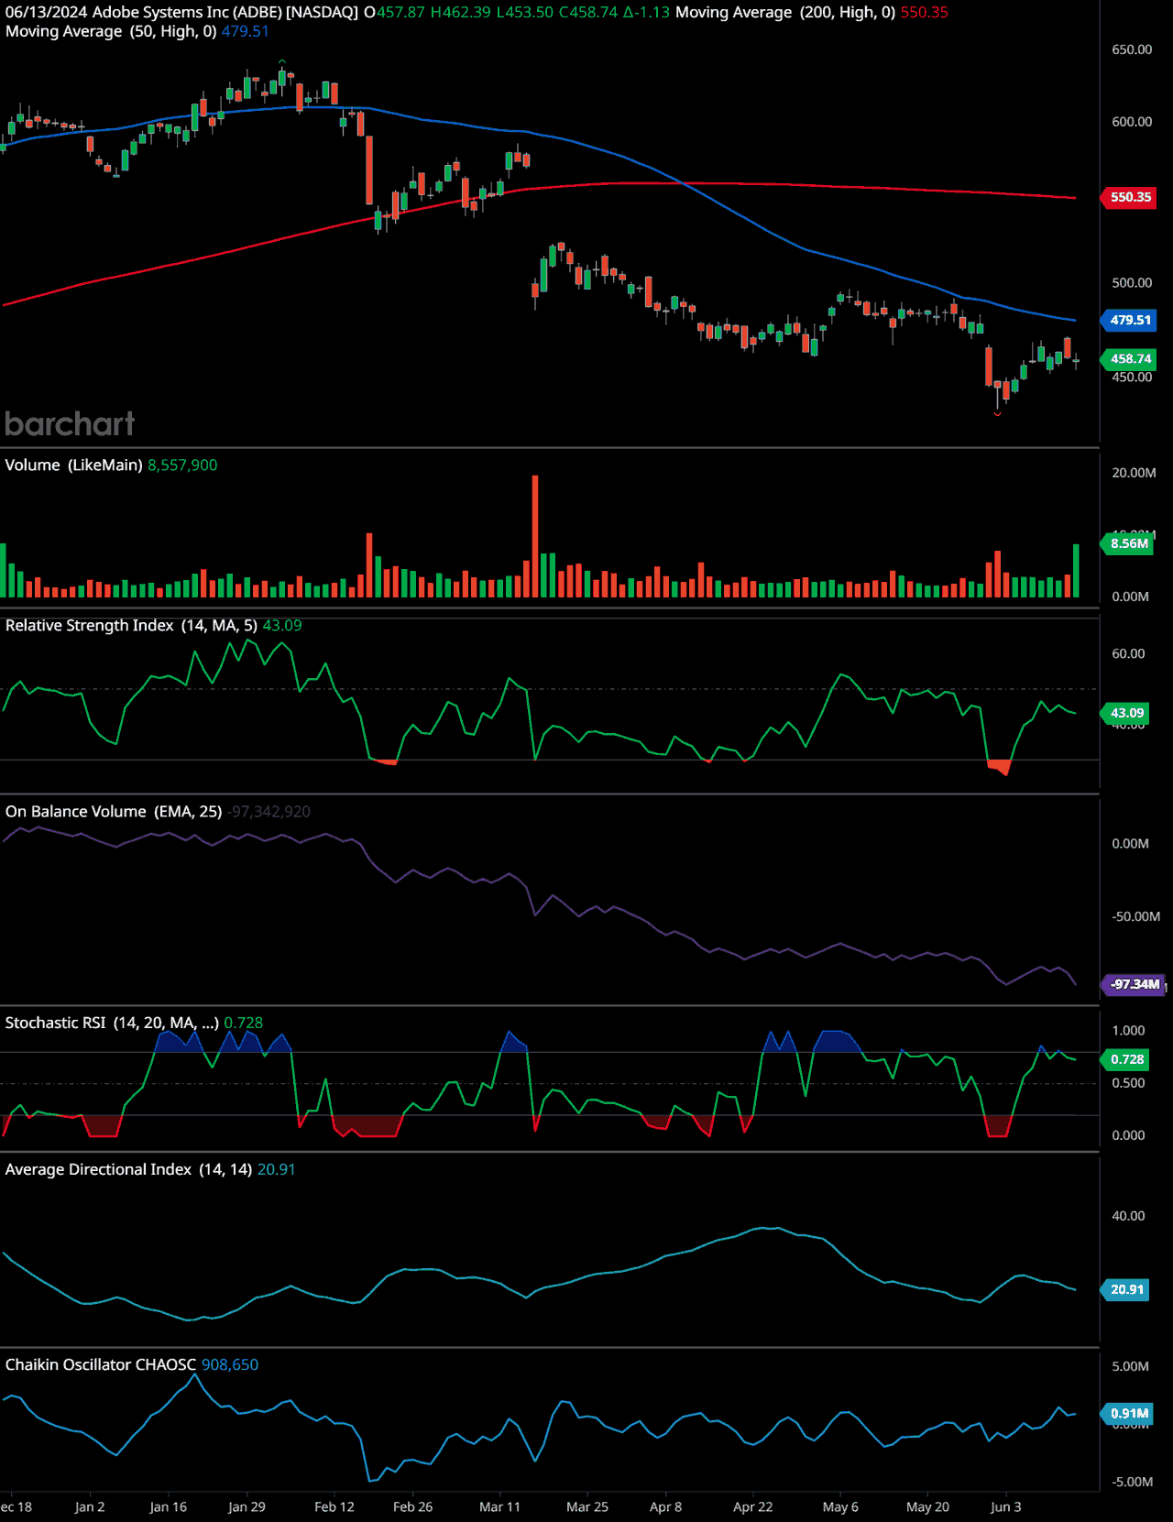The image size is (1173, 1522).
Task: Click the On Balance Volume (EMA, 25) label
Action: pyautogui.click(x=114, y=812)
